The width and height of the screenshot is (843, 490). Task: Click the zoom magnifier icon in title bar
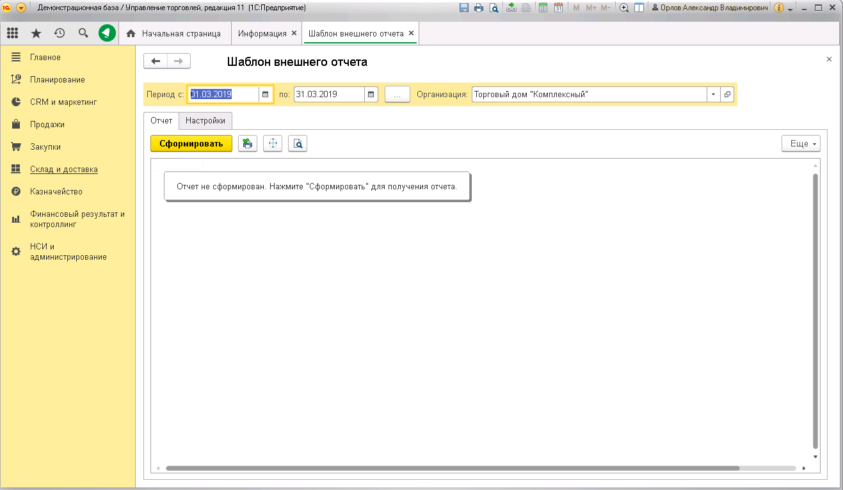624,8
